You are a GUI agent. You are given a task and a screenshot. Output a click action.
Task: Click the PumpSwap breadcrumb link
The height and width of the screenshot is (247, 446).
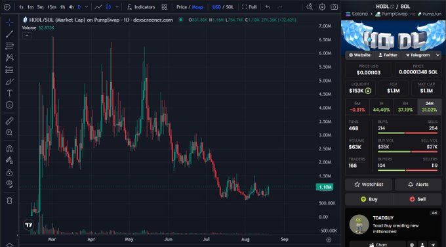(392, 14)
